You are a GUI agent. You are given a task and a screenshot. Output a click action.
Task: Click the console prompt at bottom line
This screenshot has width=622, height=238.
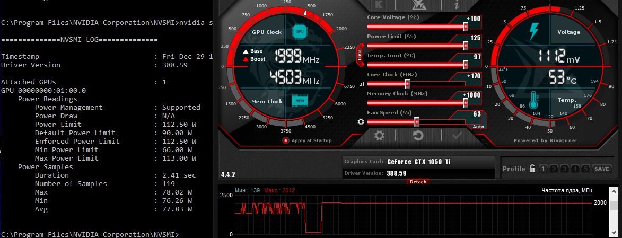pyautogui.click(x=90, y=234)
